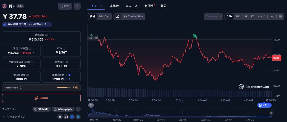Click the 73% profile score value
The height and width of the screenshot is (122, 287).
pyautogui.click(x=75, y=88)
